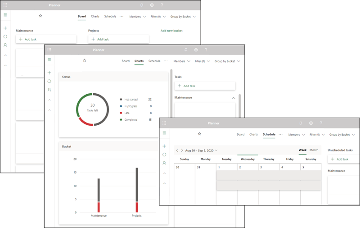Select Charts tab in Schedule window

[253, 134]
